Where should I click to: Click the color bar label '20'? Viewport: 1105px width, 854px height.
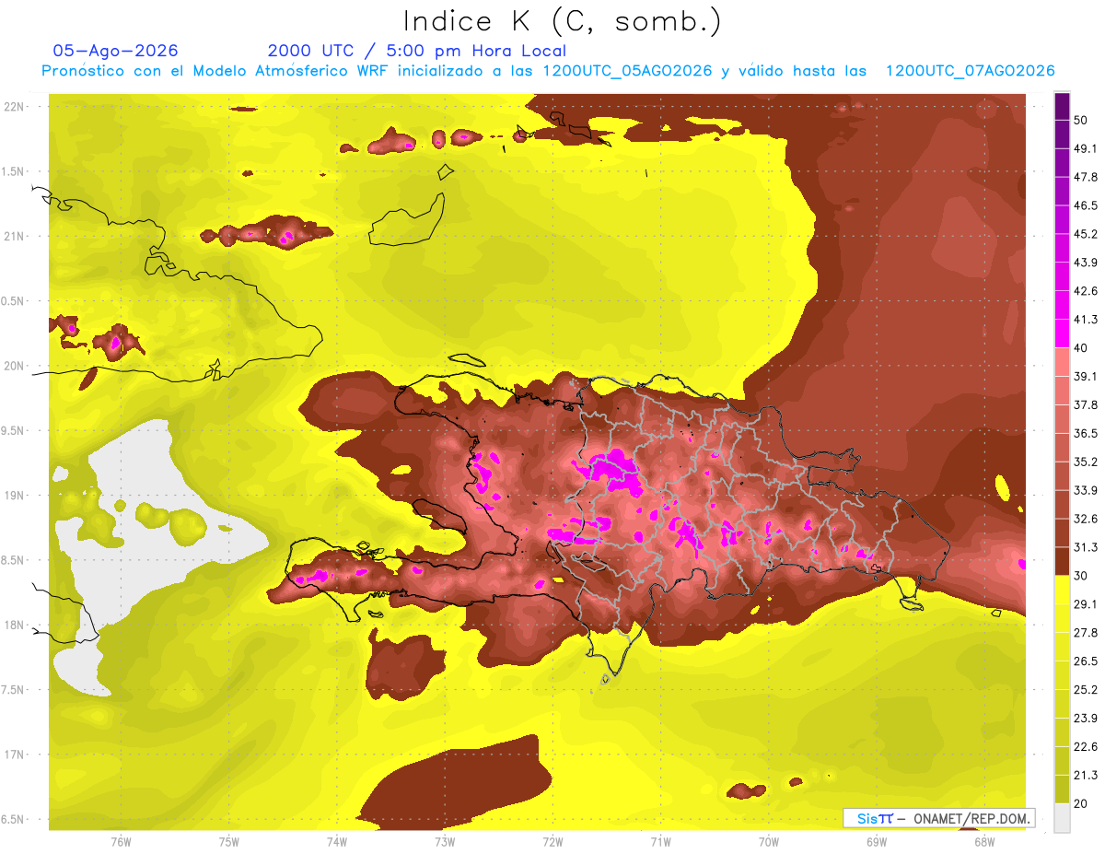pyautogui.click(x=1082, y=803)
